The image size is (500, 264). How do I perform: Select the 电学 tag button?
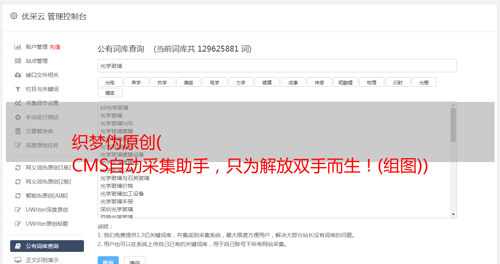[x=214, y=82]
